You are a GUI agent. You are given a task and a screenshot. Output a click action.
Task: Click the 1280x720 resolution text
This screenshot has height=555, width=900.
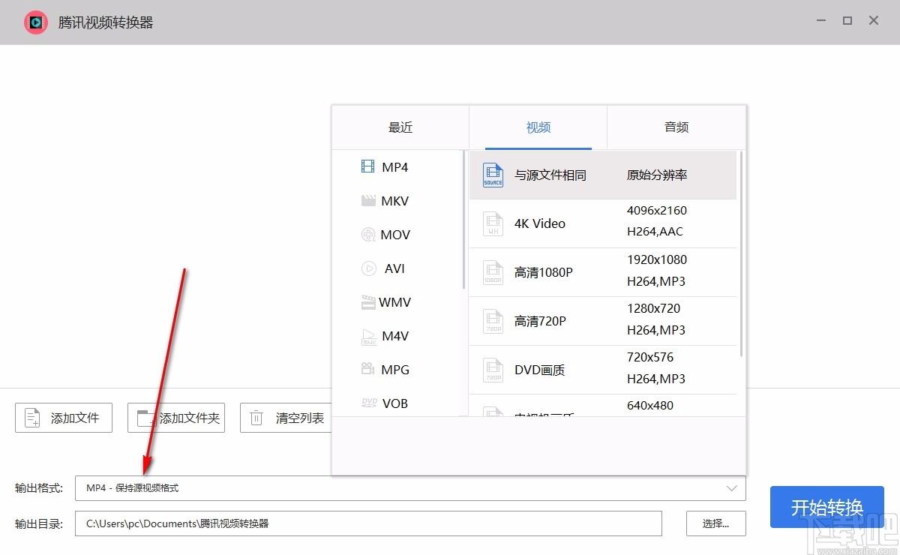[653, 308]
